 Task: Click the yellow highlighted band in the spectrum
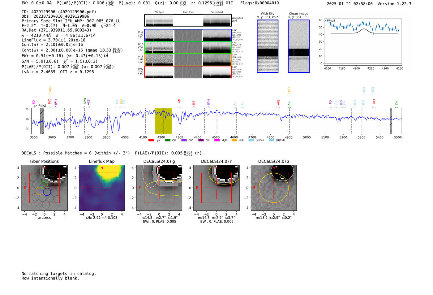tap(163, 121)
